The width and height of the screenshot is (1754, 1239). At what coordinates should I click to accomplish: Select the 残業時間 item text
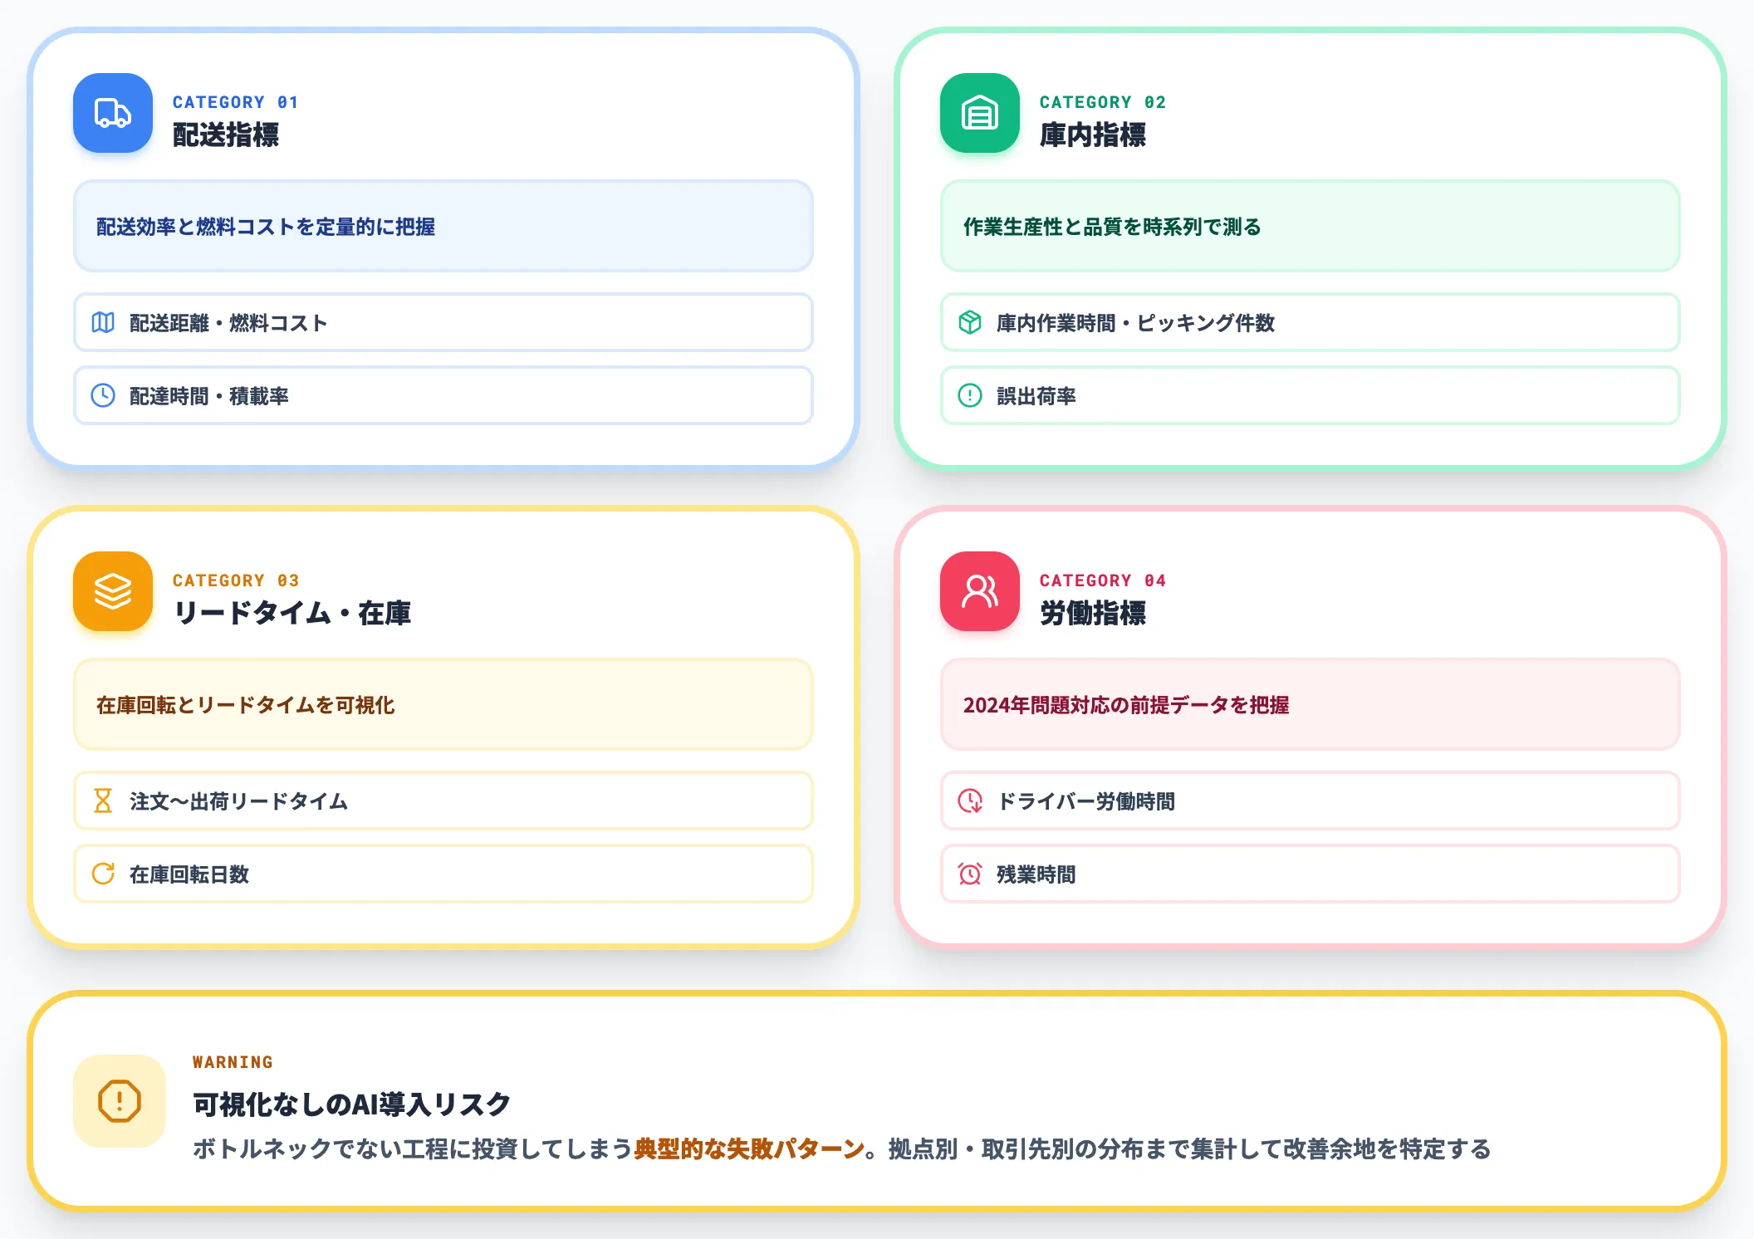point(1036,874)
